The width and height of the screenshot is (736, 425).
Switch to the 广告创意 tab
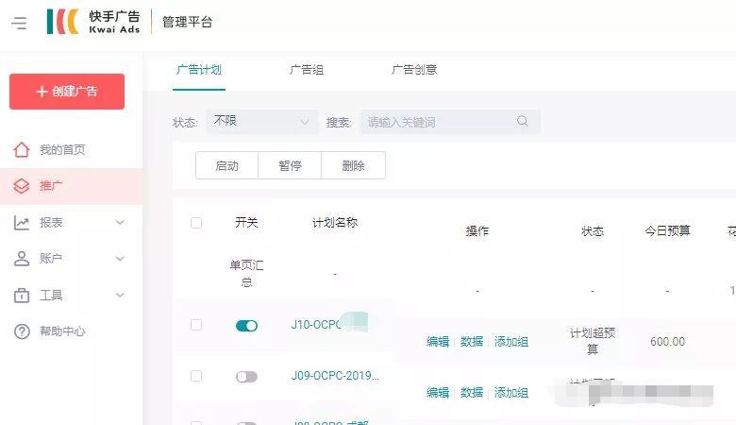pos(414,70)
